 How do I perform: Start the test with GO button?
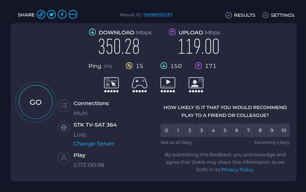(36, 102)
